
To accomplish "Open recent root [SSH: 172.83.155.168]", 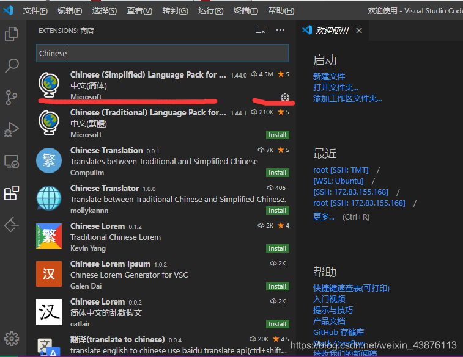I will point(359,203).
